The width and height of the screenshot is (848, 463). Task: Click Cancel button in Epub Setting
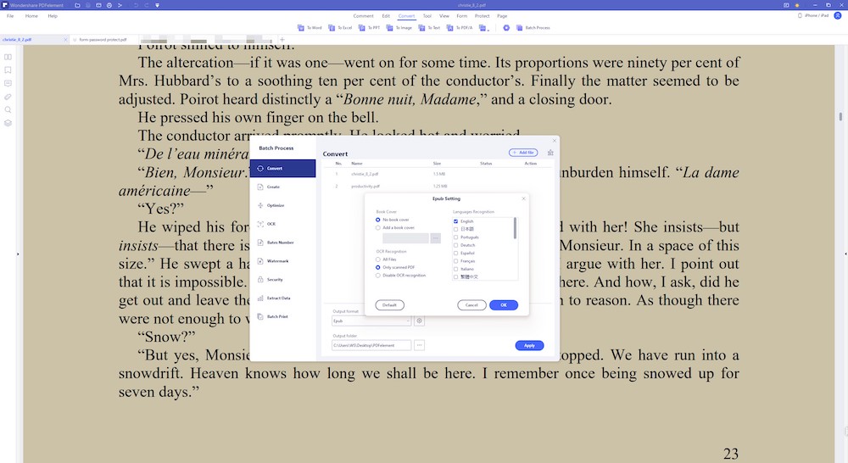point(471,305)
